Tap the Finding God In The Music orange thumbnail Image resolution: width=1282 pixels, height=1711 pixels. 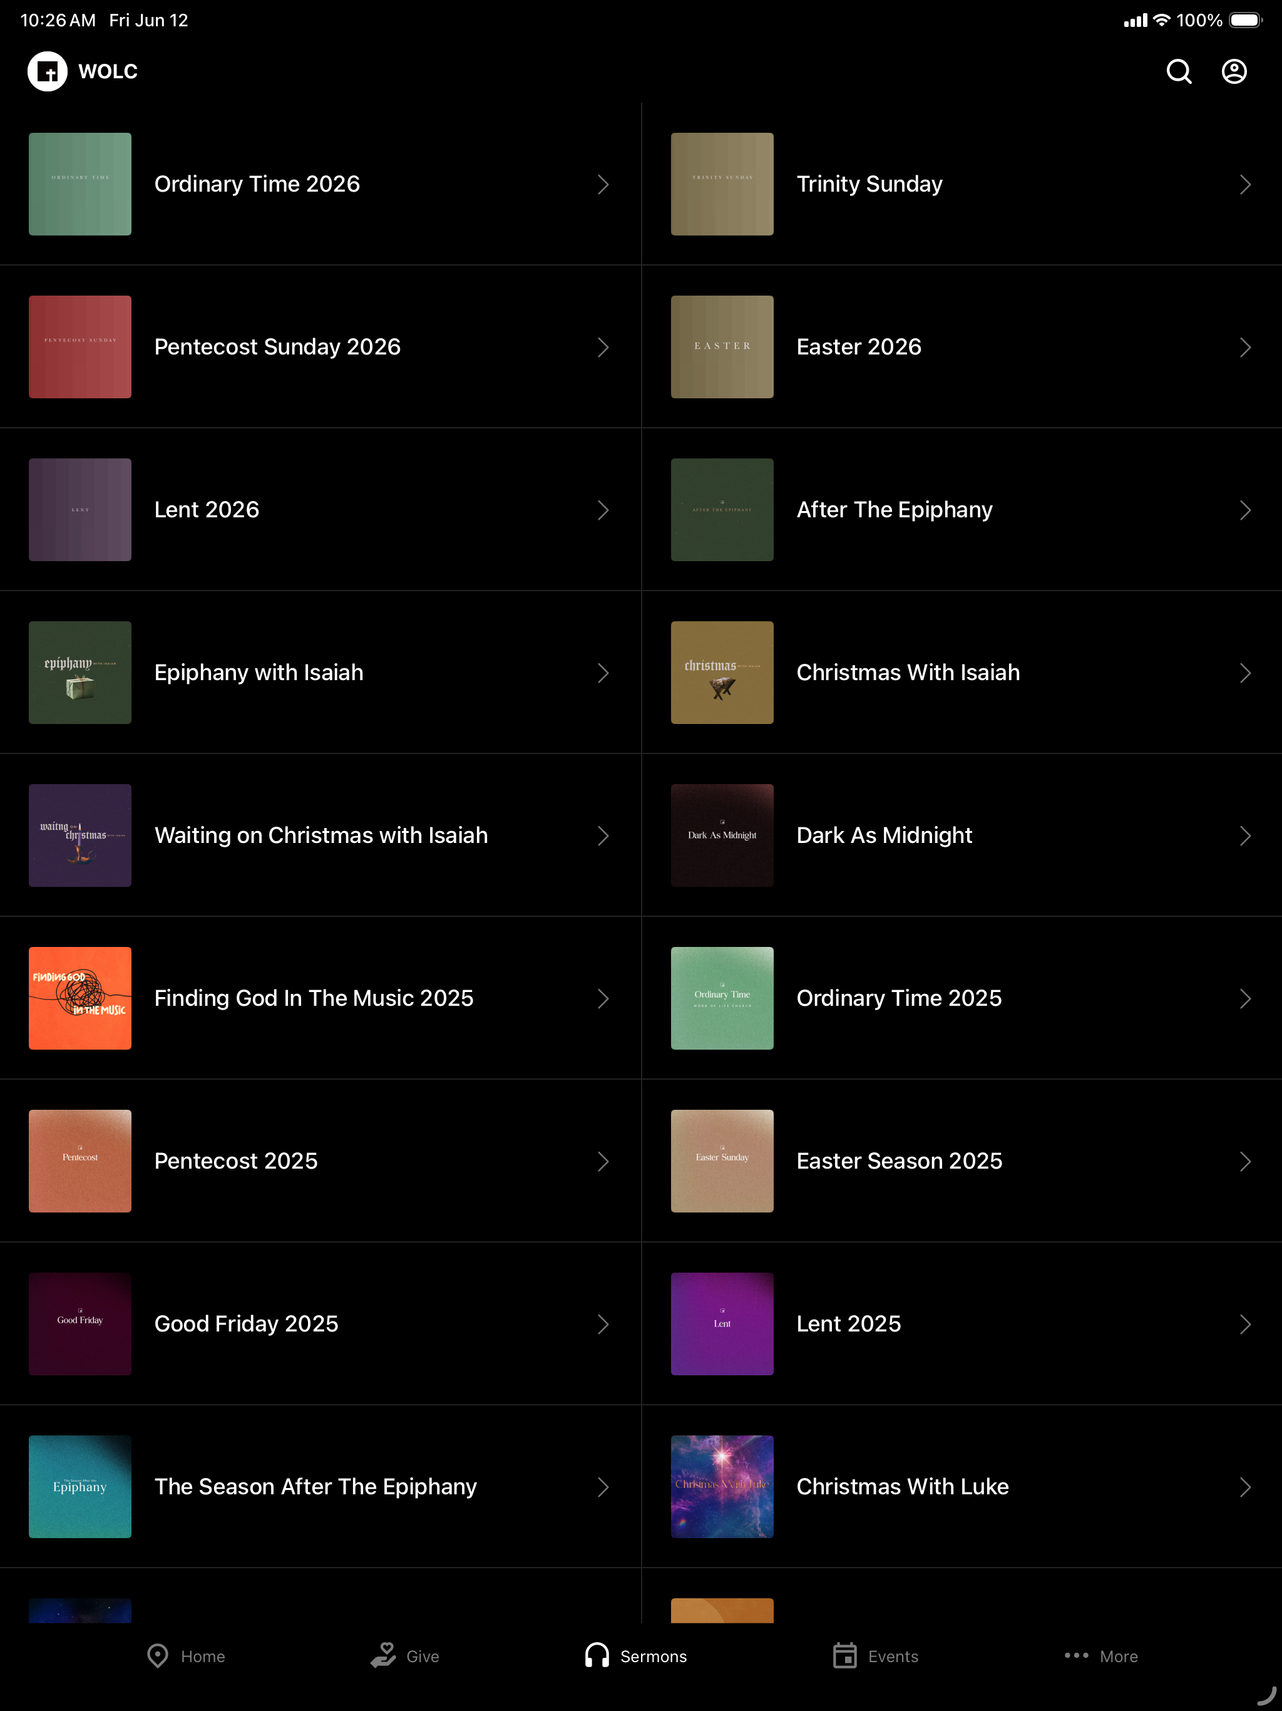click(79, 998)
